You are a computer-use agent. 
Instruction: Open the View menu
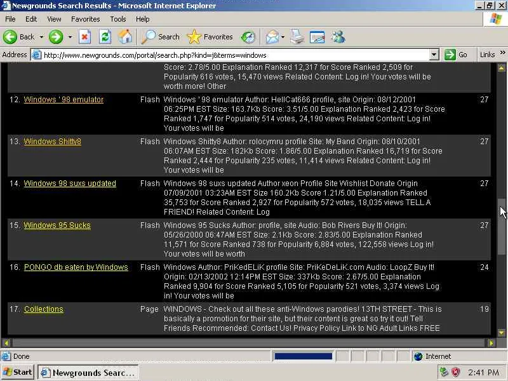[x=54, y=19]
